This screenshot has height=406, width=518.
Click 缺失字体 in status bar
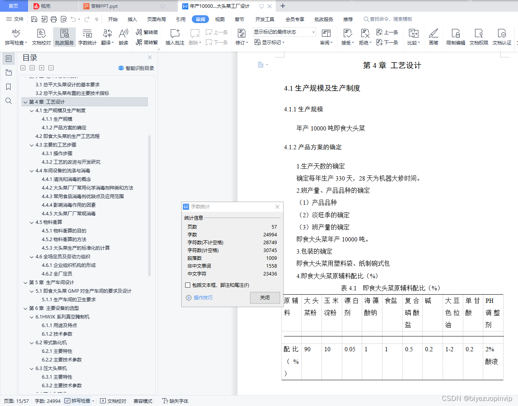coord(175,401)
